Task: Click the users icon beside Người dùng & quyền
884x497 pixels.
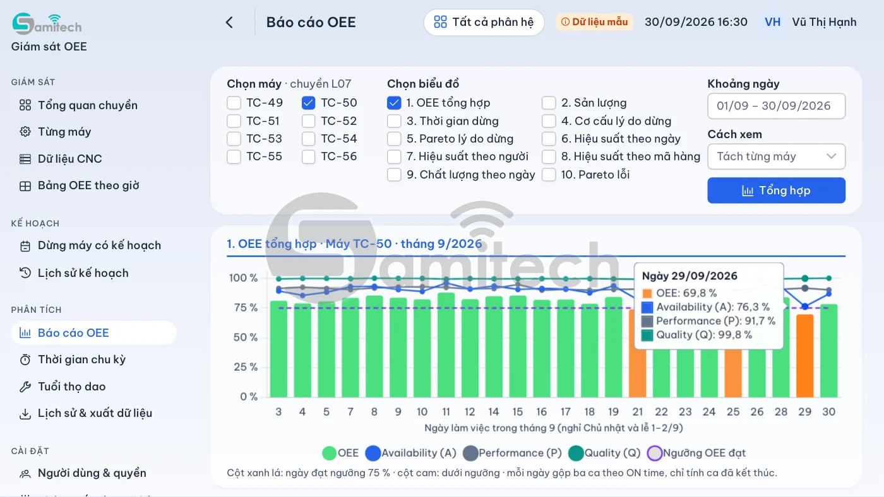Action: click(x=25, y=474)
